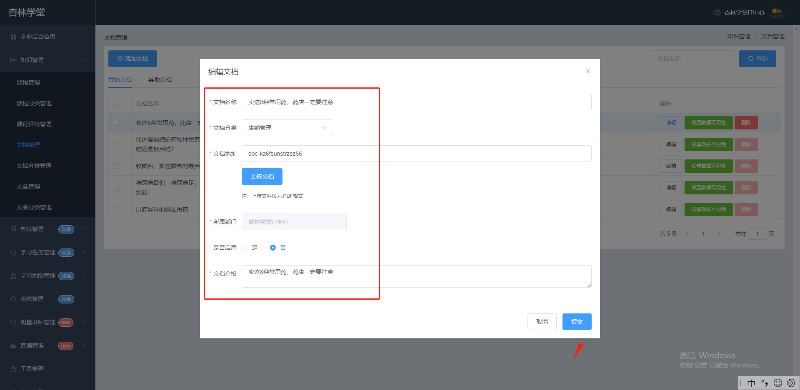Expand the 直播管理 menu chevron

[x=85, y=345]
